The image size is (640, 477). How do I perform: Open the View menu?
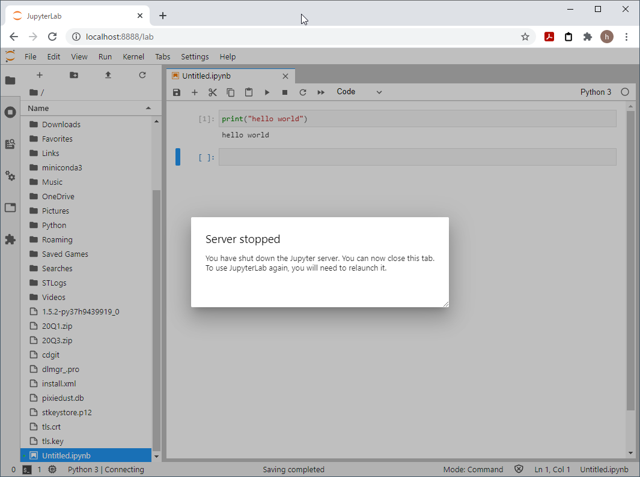[x=79, y=56]
